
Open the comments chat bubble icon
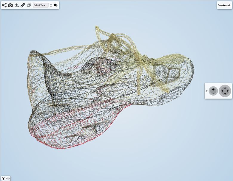(55, 5)
